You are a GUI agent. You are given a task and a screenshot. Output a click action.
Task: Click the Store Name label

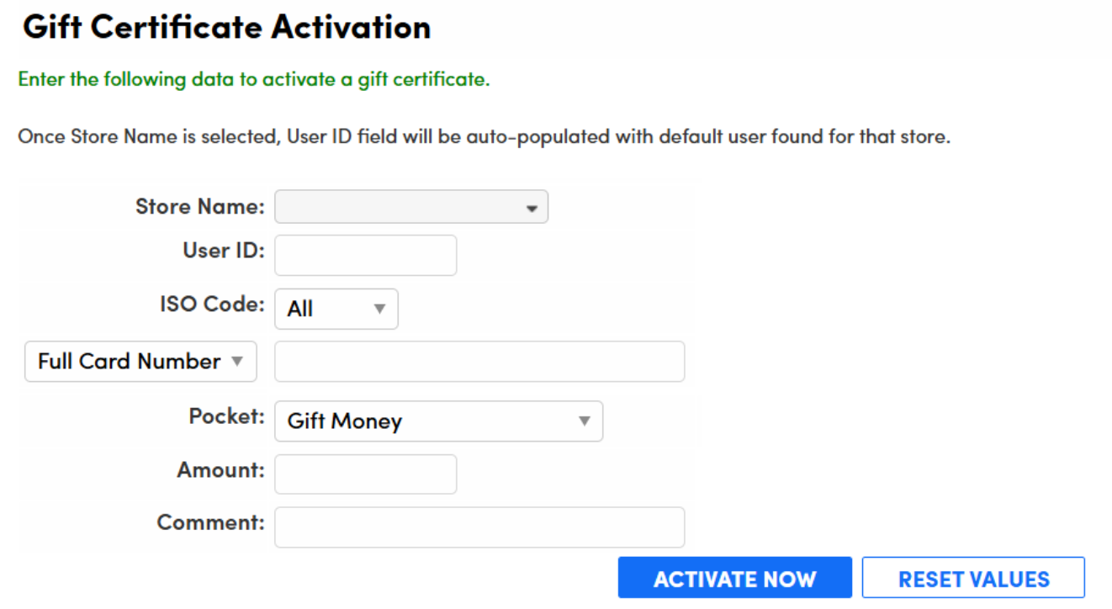[199, 207]
